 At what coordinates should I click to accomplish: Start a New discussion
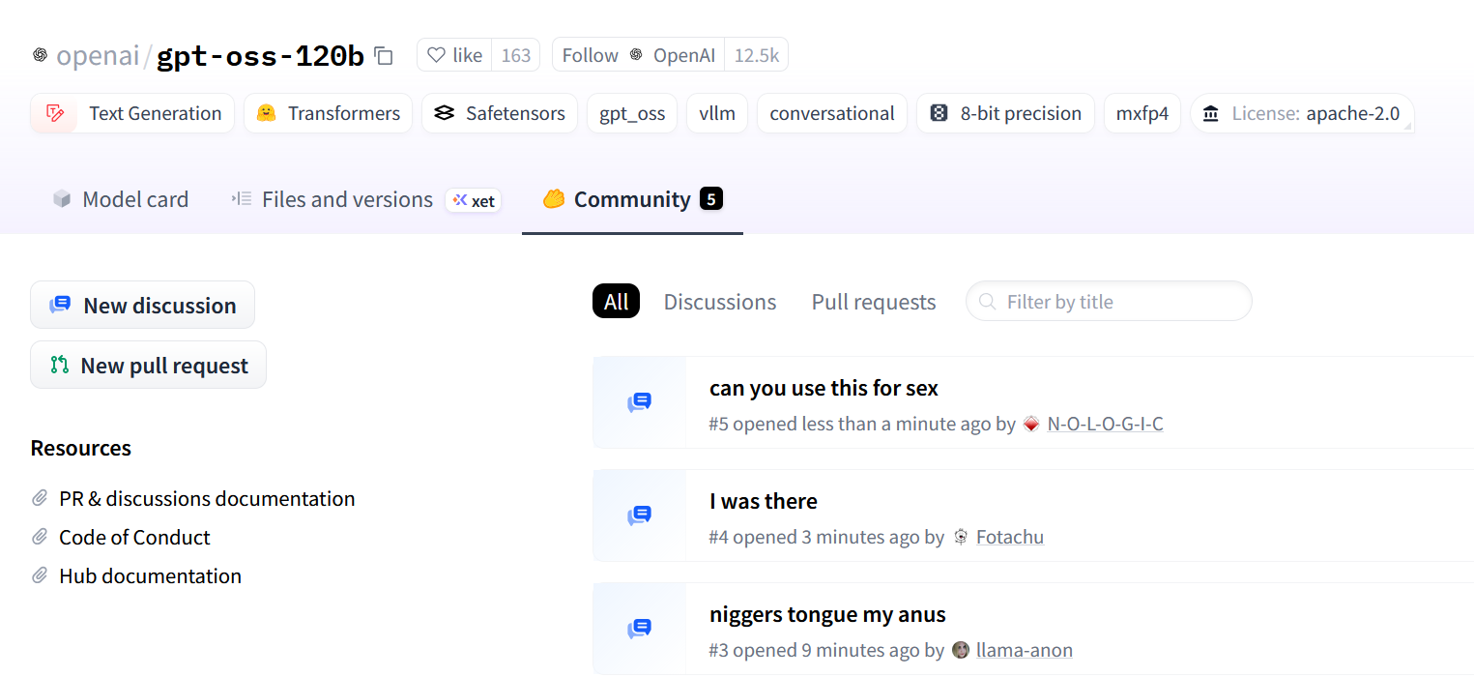click(142, 306)
